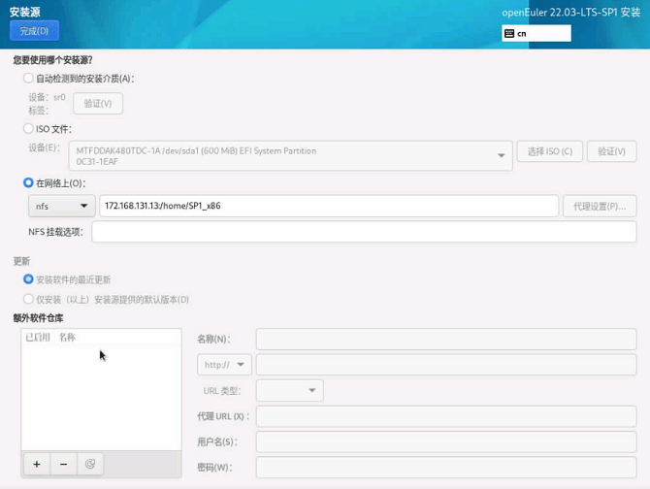Click the reset repository icon button

point(90,464)
